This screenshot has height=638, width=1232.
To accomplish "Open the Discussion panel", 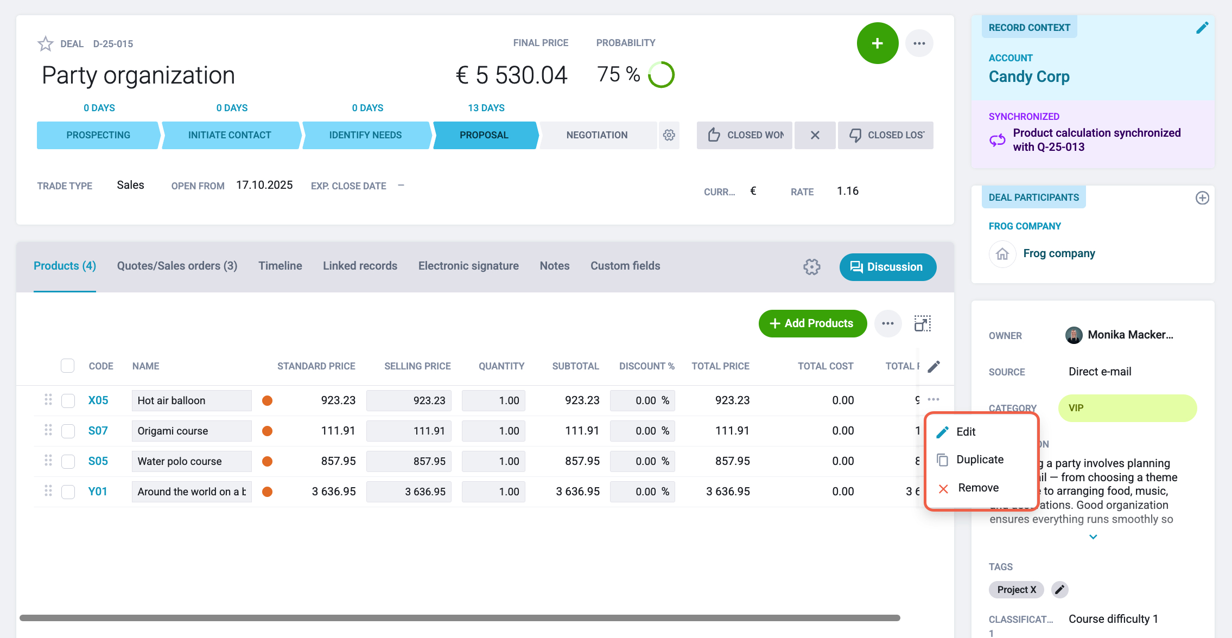I will 887,267.
